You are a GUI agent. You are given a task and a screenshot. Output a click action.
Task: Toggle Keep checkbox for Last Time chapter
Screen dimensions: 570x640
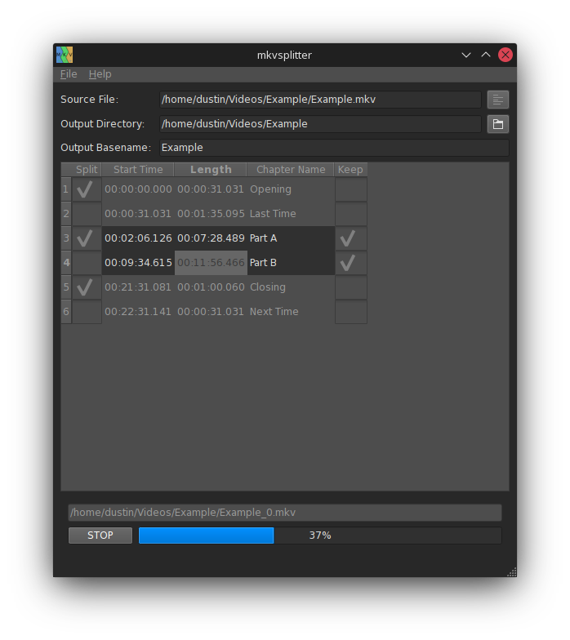pyautogui.click(x=351, y=214)
